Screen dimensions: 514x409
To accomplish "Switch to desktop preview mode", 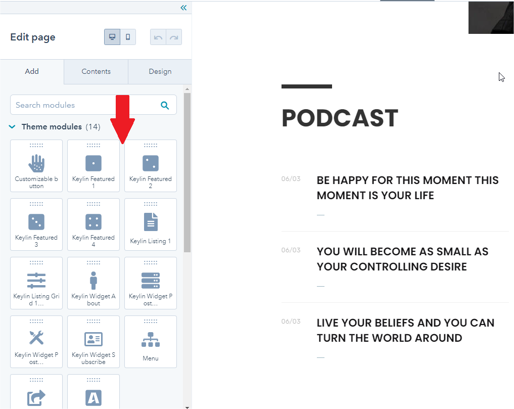I will (x=112, y=37).
